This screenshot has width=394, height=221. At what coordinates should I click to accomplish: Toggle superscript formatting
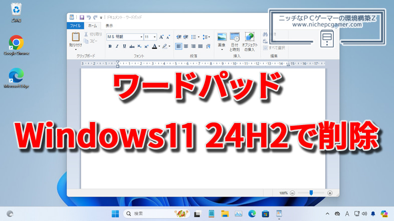[x=146, y=46]
